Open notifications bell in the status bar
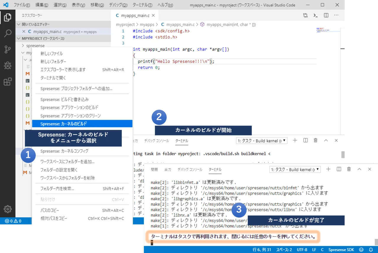 [371, 250]
